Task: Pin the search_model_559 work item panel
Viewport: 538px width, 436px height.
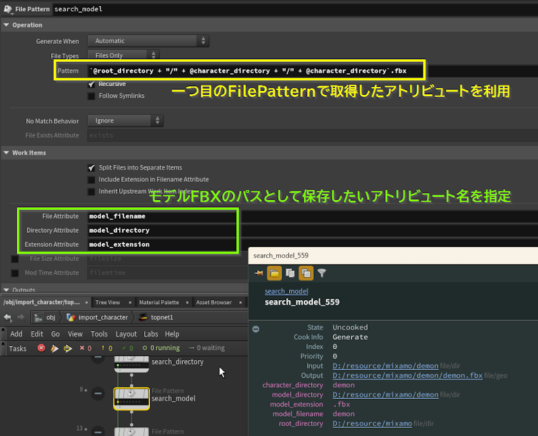Action: [x=259, y=273]
